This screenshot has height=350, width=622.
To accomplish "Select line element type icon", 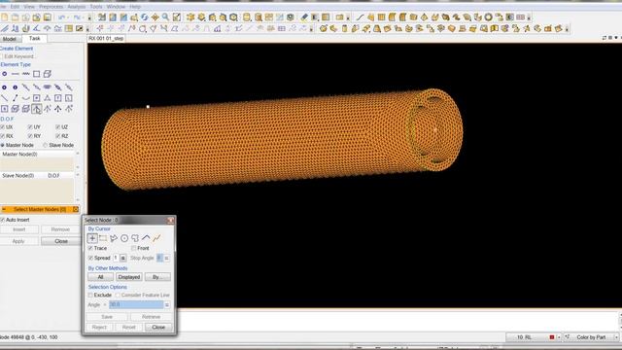I will [16, 74].
